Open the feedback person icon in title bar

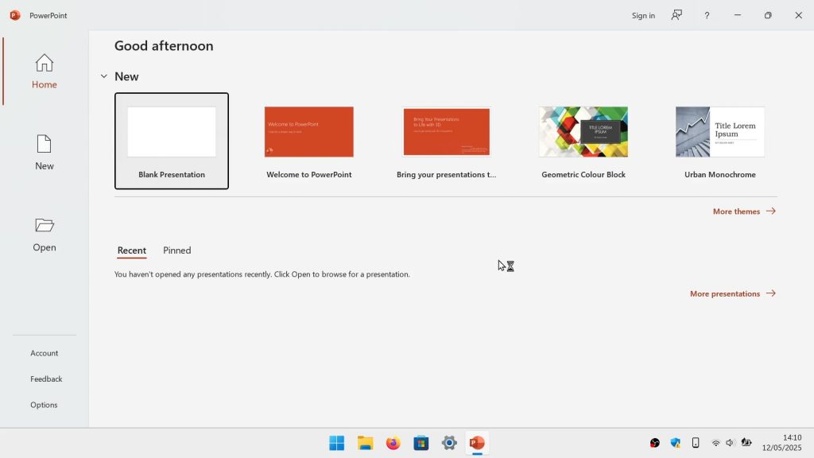676,15
